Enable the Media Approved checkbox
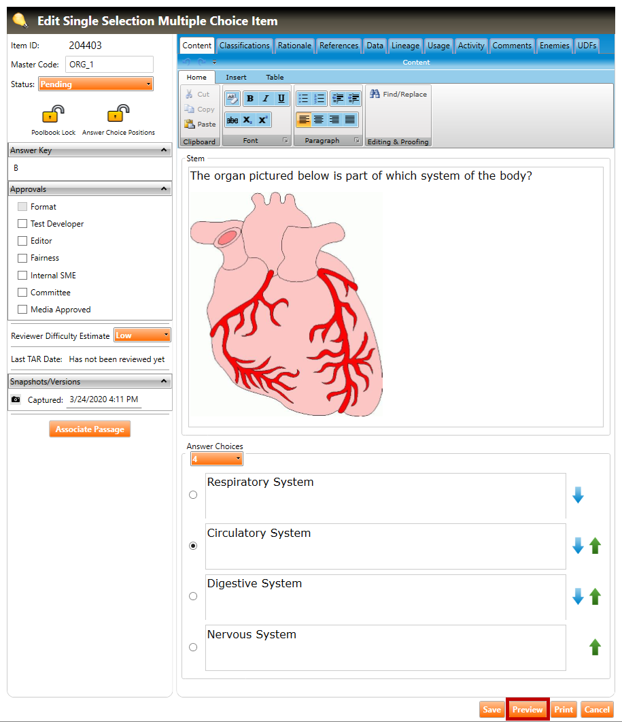622x722 pixels. tap(22, 310)
